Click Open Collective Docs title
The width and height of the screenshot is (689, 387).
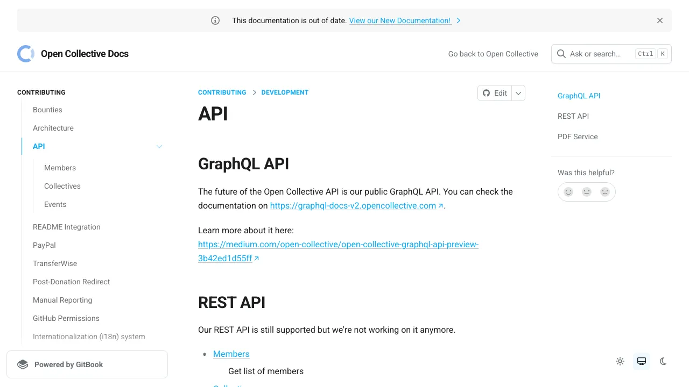(85, 54)
